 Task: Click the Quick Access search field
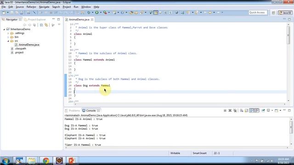click(x=257, y=12)
